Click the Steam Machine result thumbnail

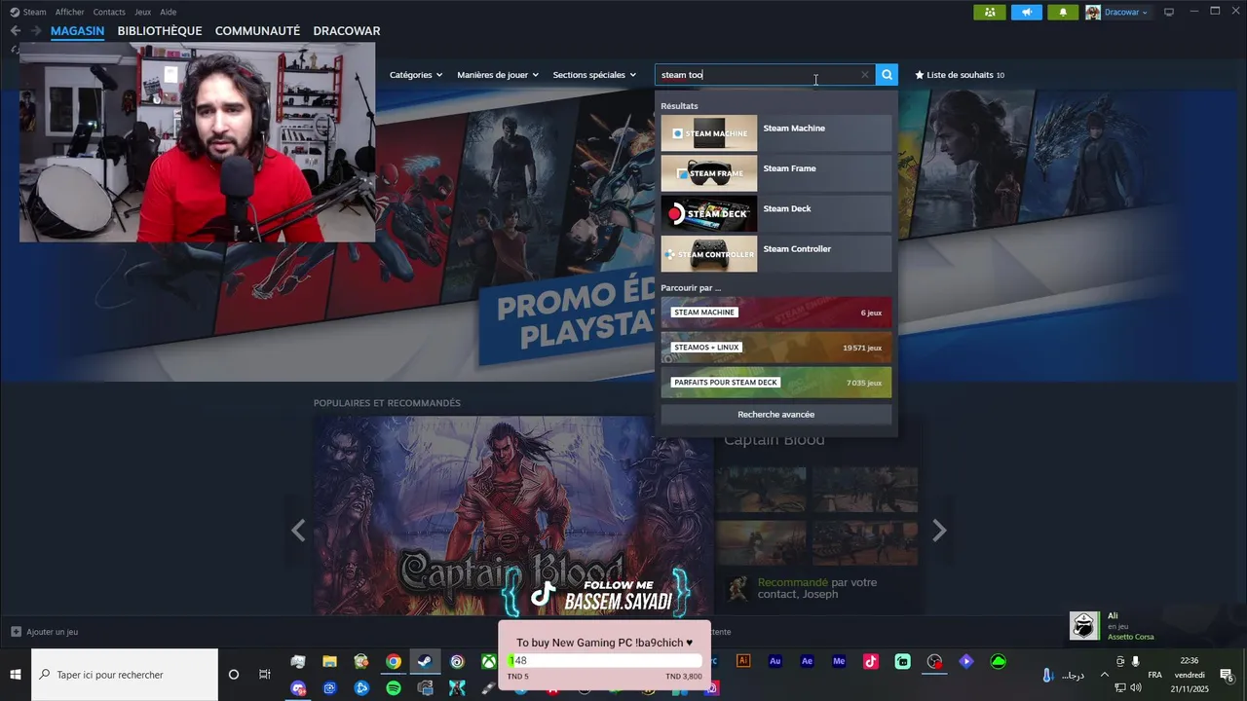[708, 133]
